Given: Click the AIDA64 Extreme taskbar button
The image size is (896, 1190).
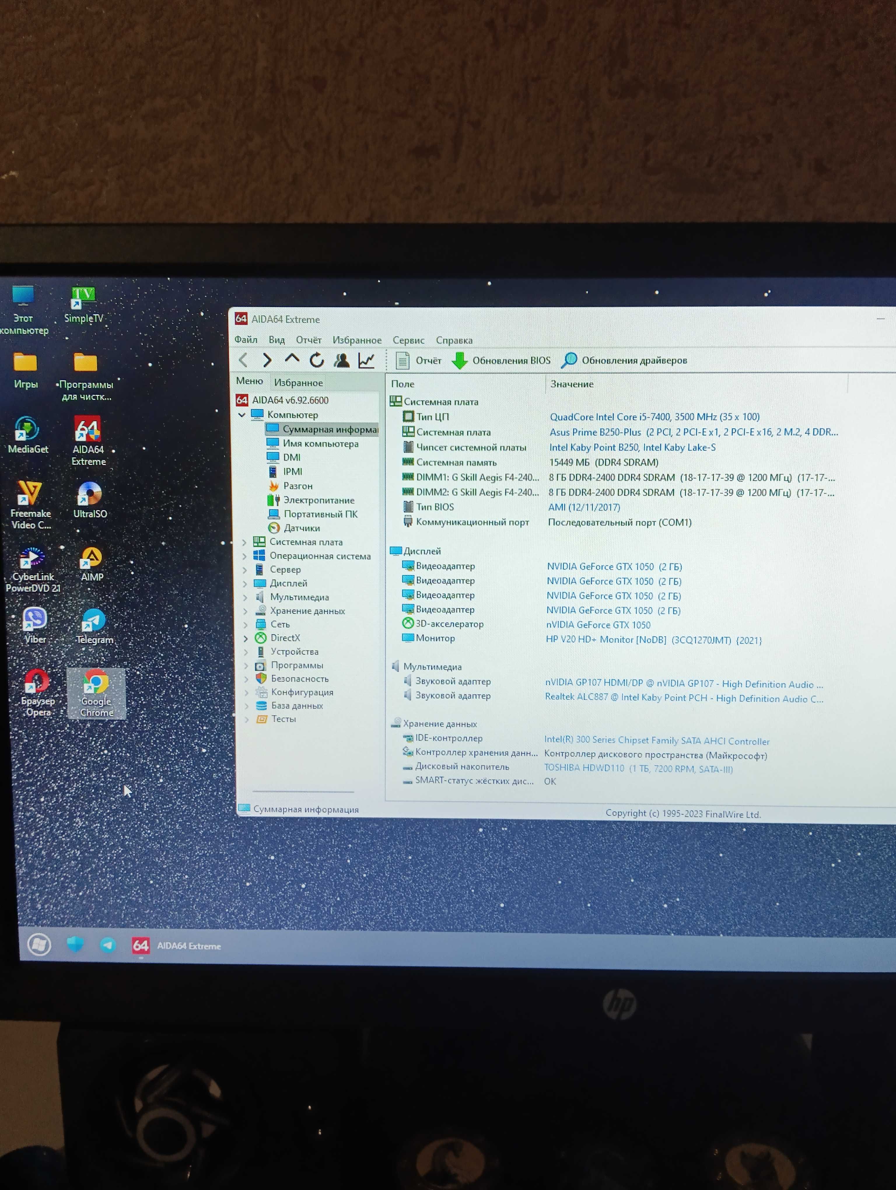Looking at the screenshot, I should point(177,945).
